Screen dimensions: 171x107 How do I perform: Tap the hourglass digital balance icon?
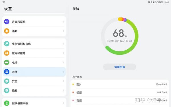coord(7,103)
